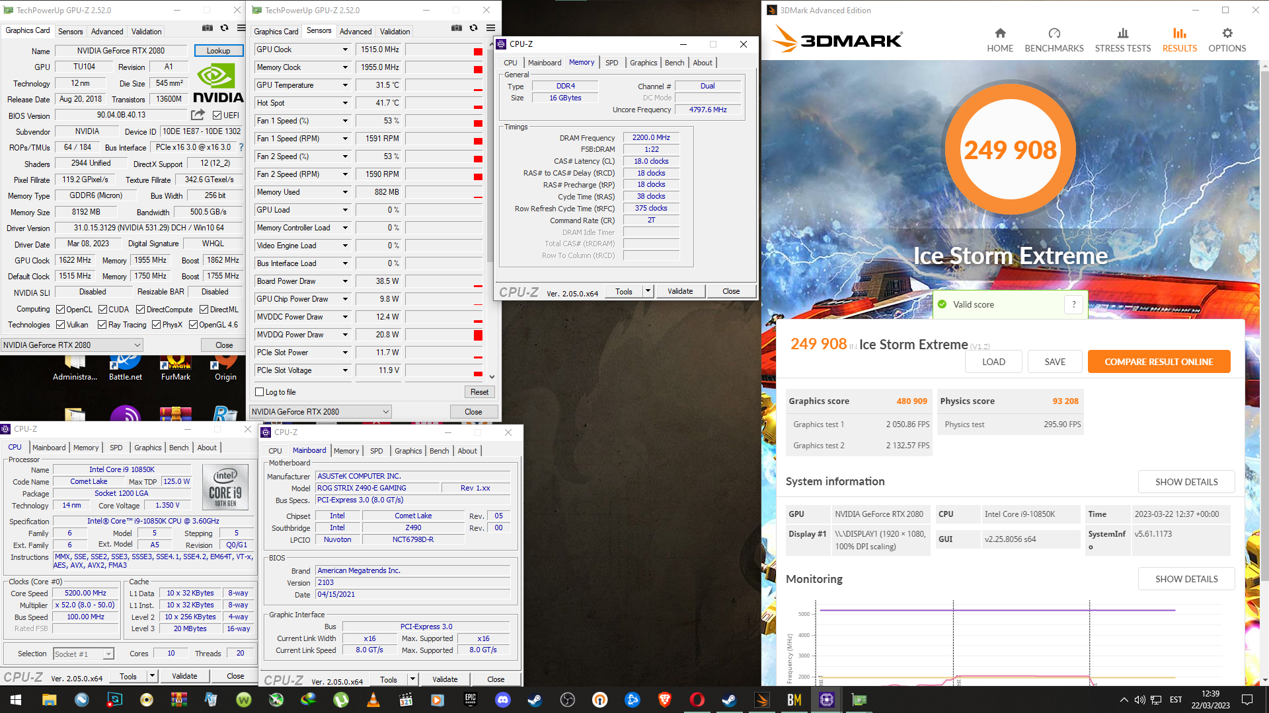Select the Origin desktop icon

[x=225, y=368]
